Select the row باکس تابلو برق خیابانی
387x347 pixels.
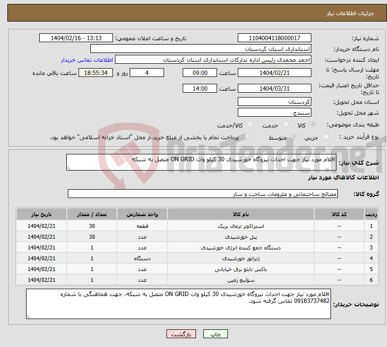[197, 269]
